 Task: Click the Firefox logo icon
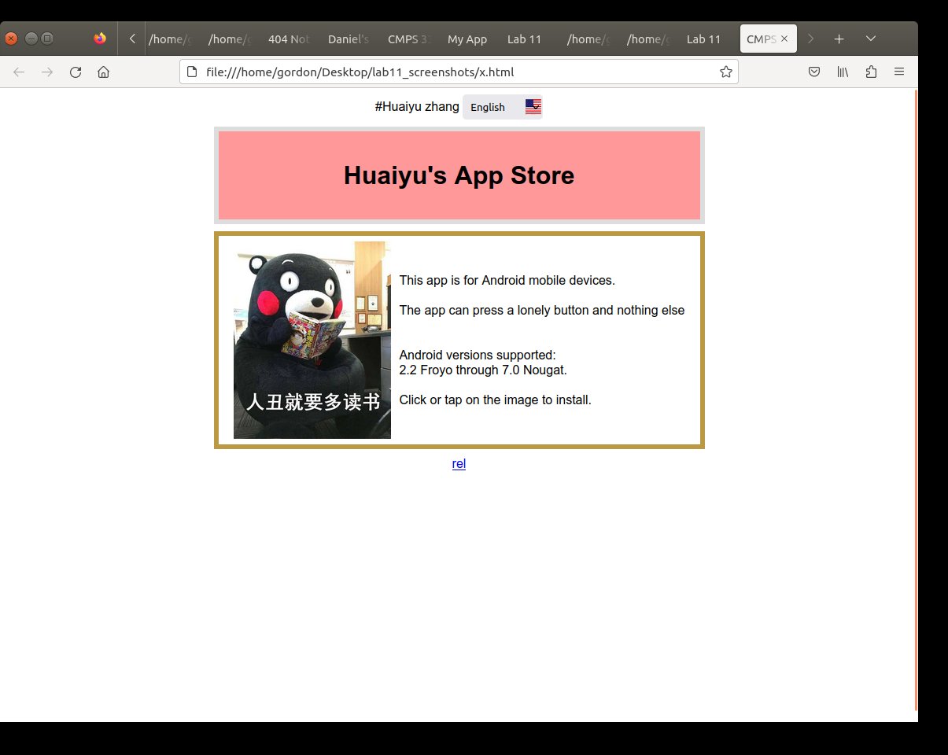(x=100, y=39)
